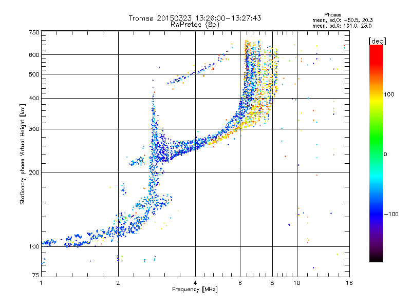This screenshot has height=308, width=411.
Task: Click x-axis tick label '6'
Action: pyautogui.click(x=240, y=283)
